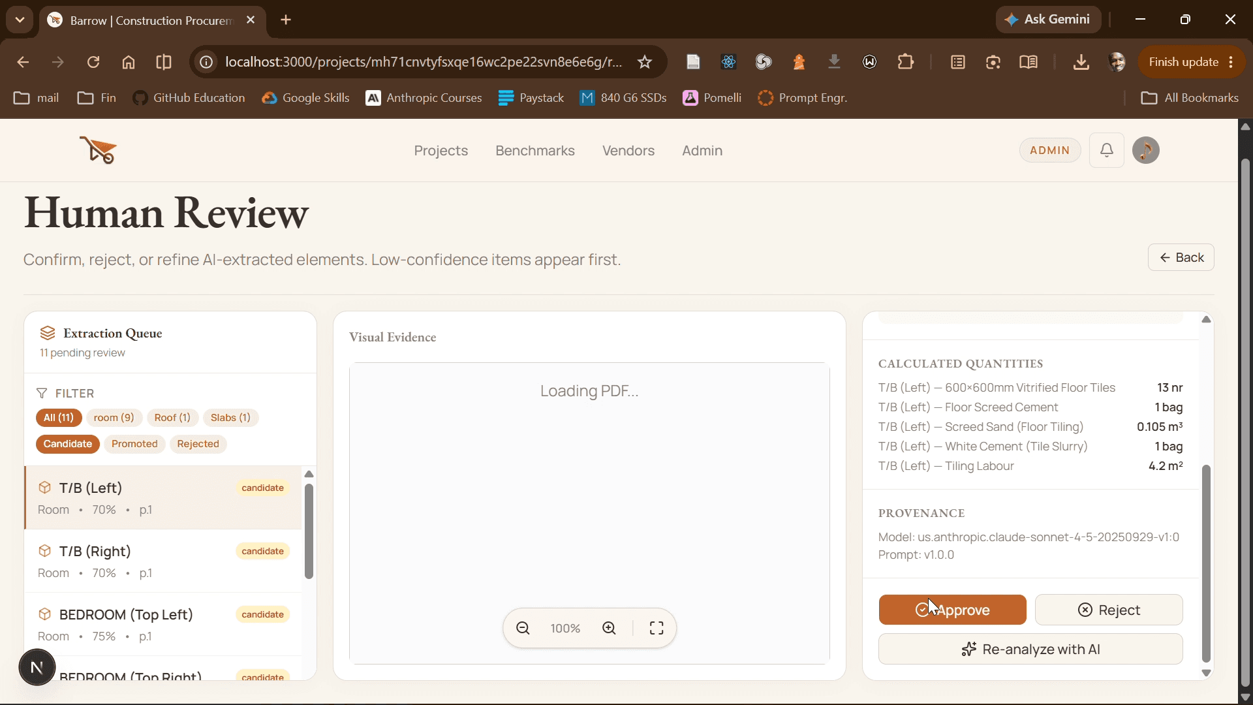Screen dimensions: 1253x705
Task: Open the Admin nav item
Action: pos(702,151)
